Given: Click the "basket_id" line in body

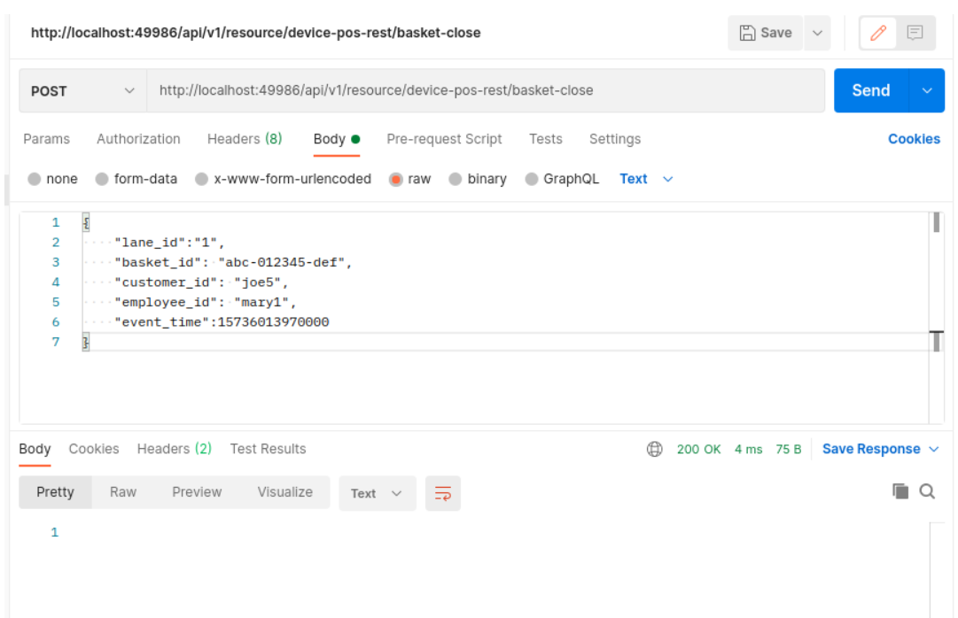Looking at the screenshot, I should click(x=233, y=263).
